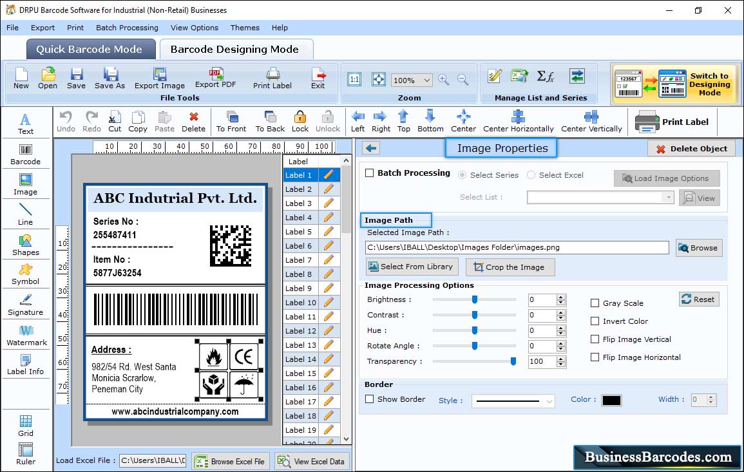Image resolution: width=744 pixels, height=472 pixels.
Task: Enable Flip Image Horizontal
Action: [x=595, y=357]
